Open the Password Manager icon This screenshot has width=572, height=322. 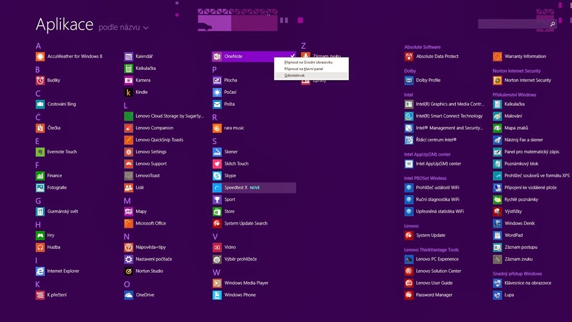point(409,295)
